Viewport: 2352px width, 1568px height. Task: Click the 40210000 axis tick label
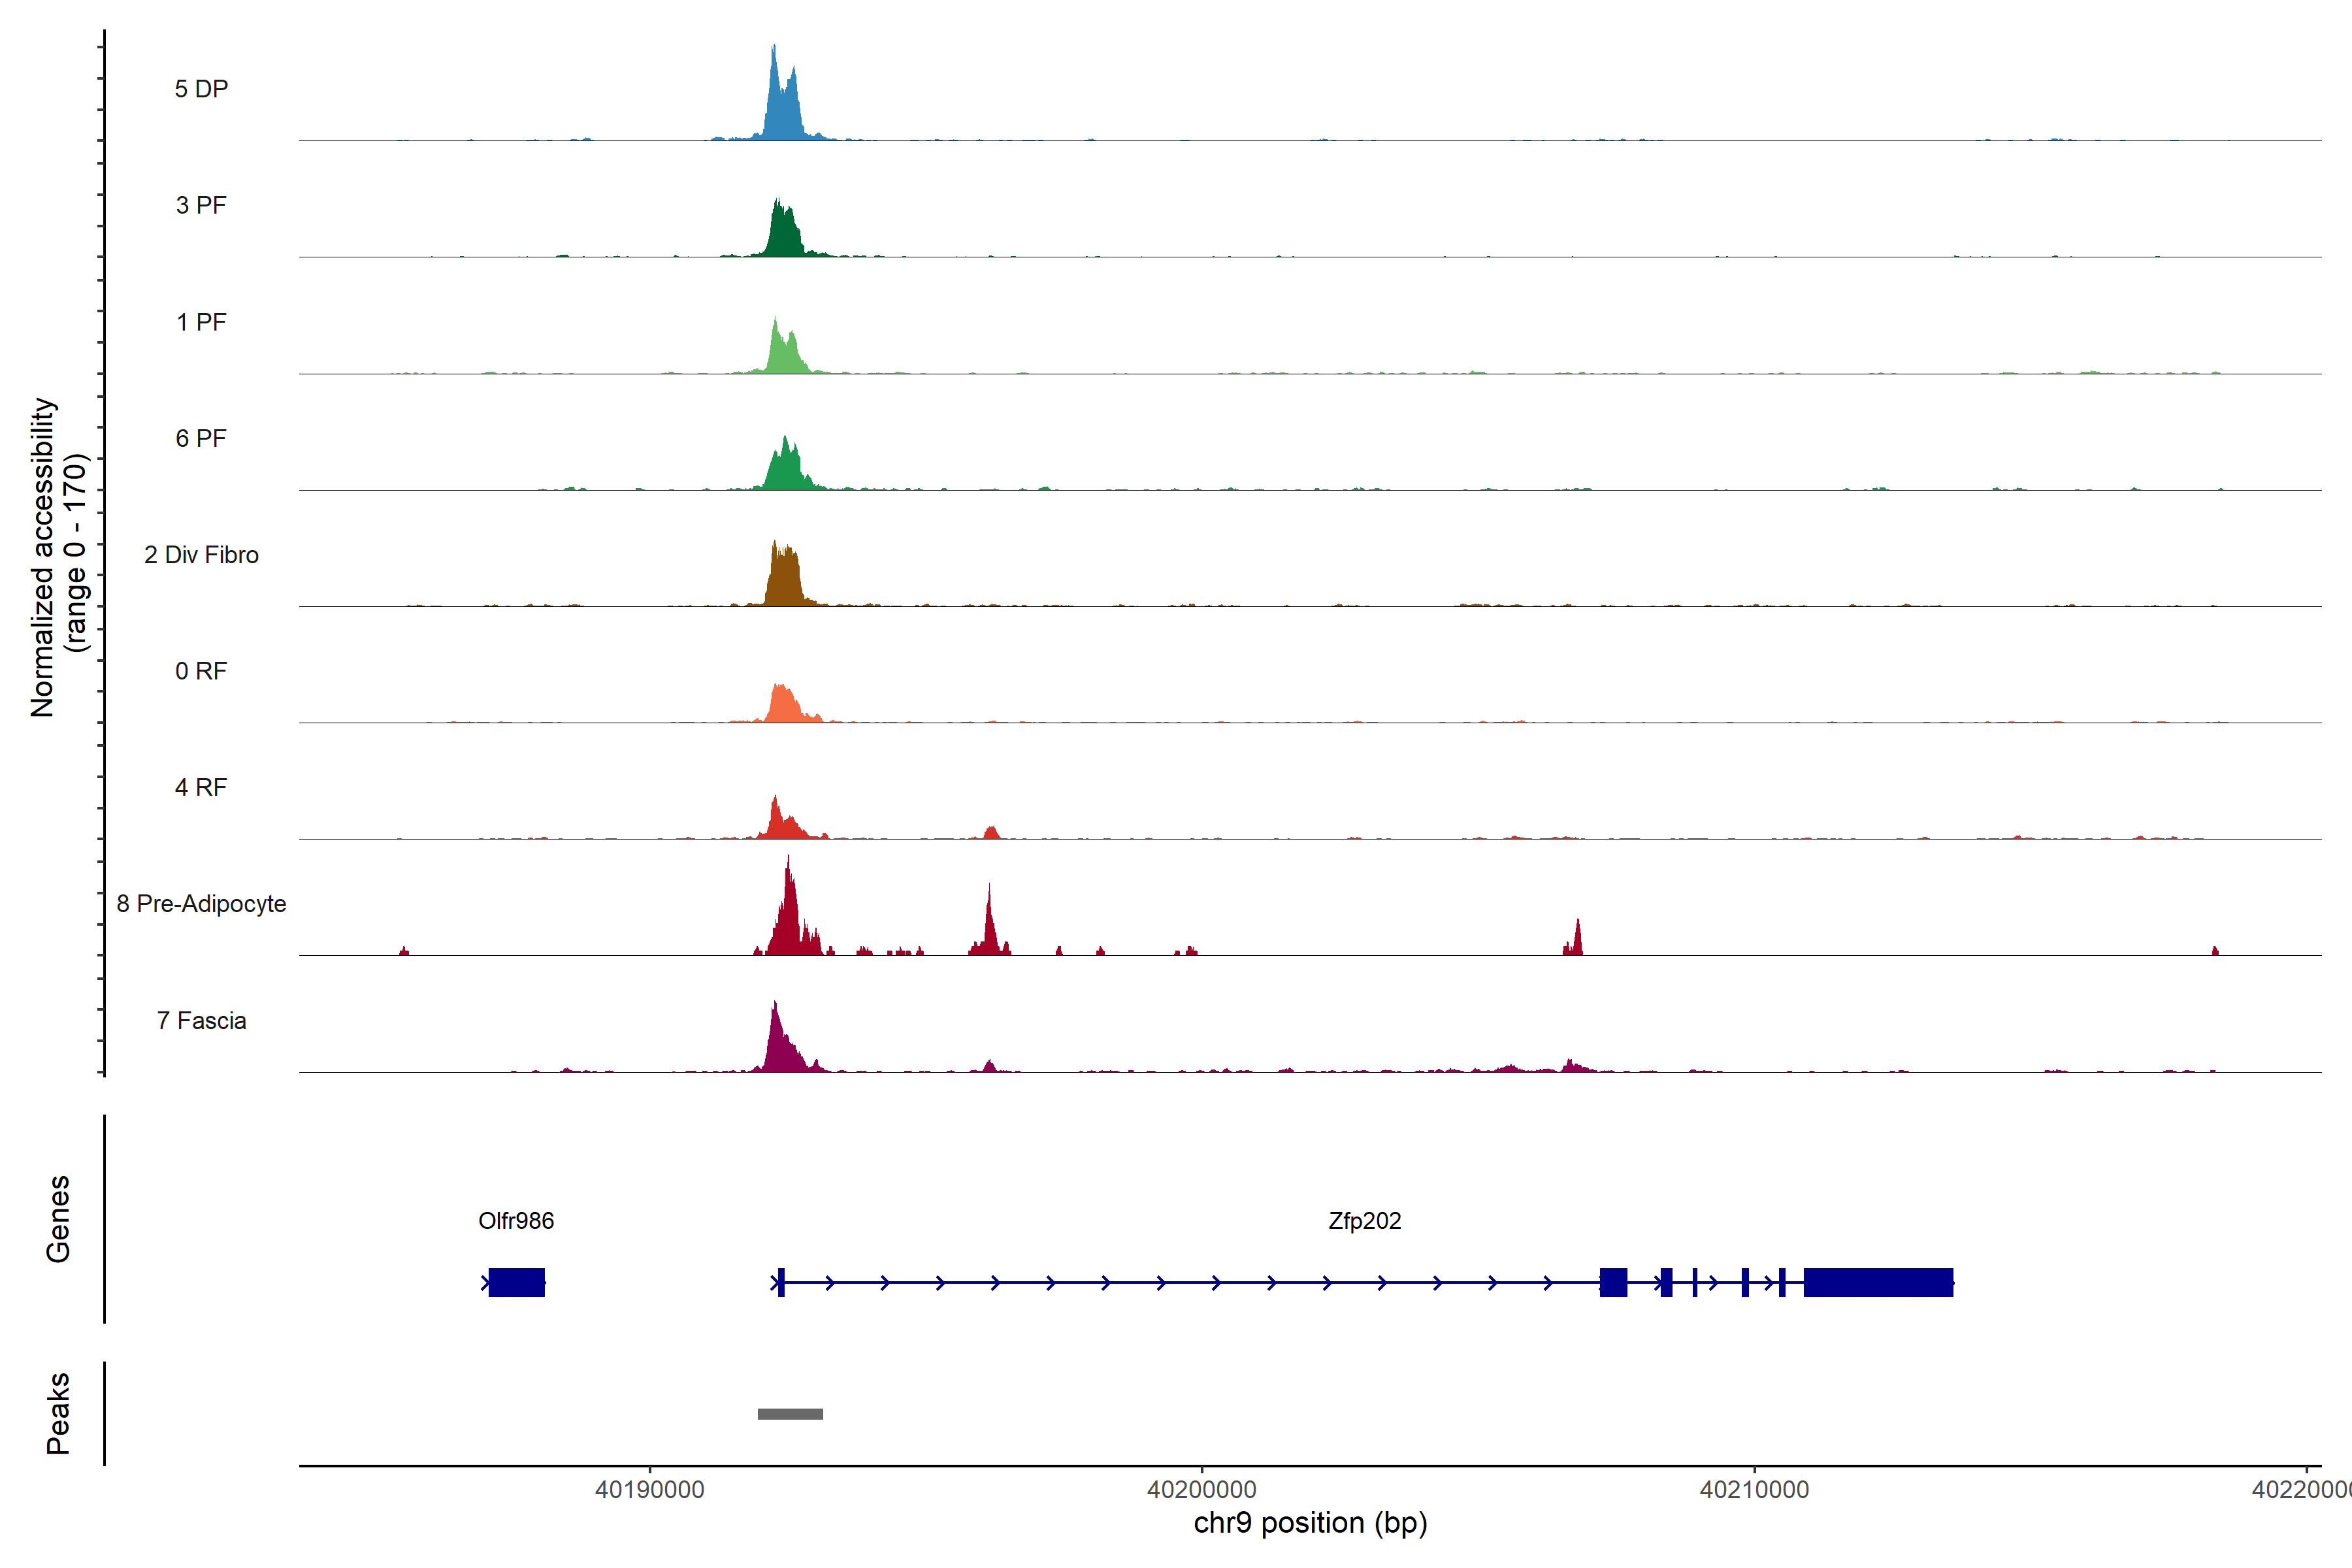point(1754,1490)
